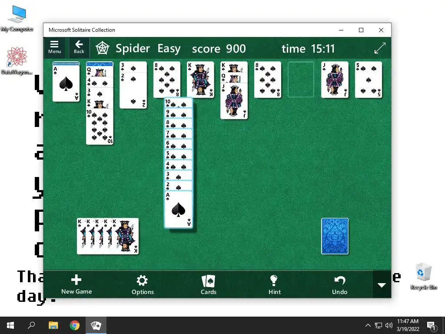Click the empty eighth column slot

(301, 80)
